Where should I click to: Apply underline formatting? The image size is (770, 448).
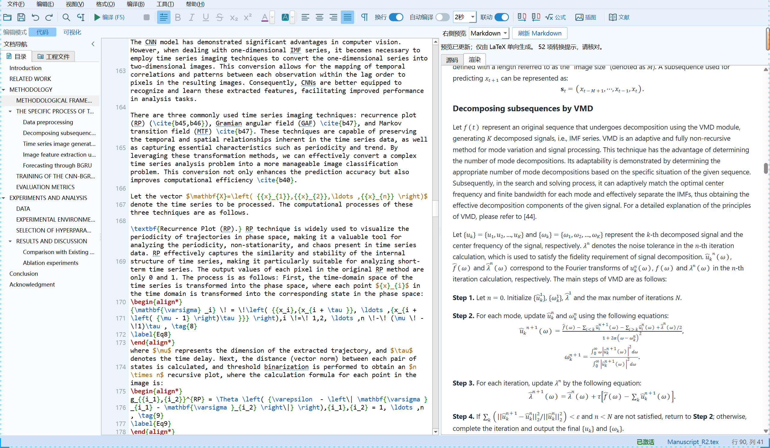click(206, 17)
